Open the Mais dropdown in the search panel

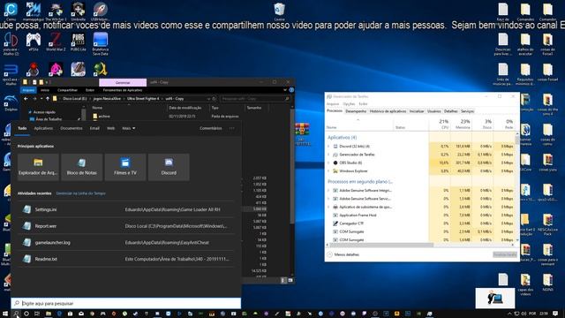[x=129, y=128]
